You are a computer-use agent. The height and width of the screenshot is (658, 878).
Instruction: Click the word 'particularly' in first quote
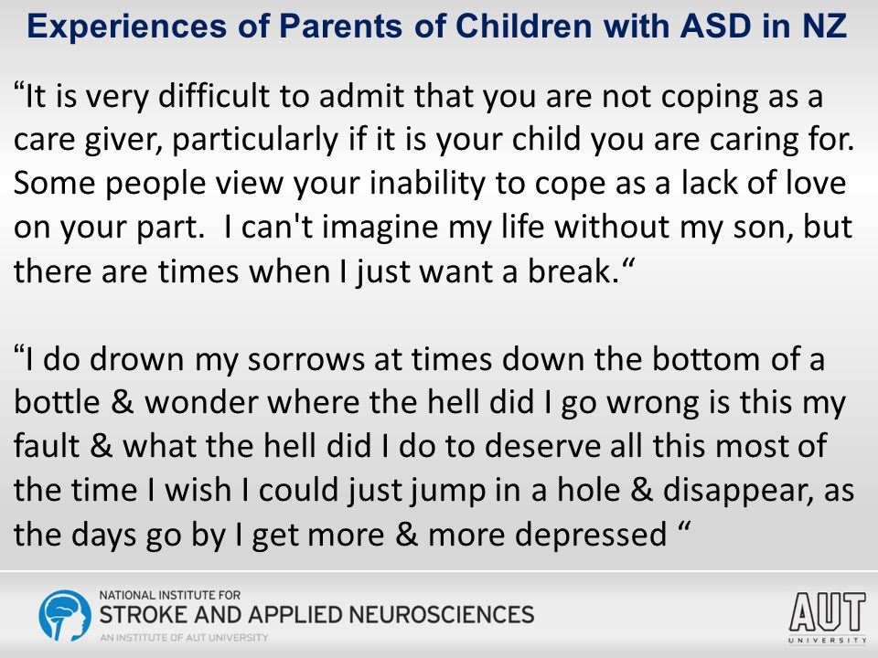(x=255, y=141)
